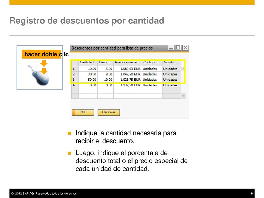Click the window title Descuentos por cantidad
This screenshot has height=198, width=264.
(x=112, y=48)
